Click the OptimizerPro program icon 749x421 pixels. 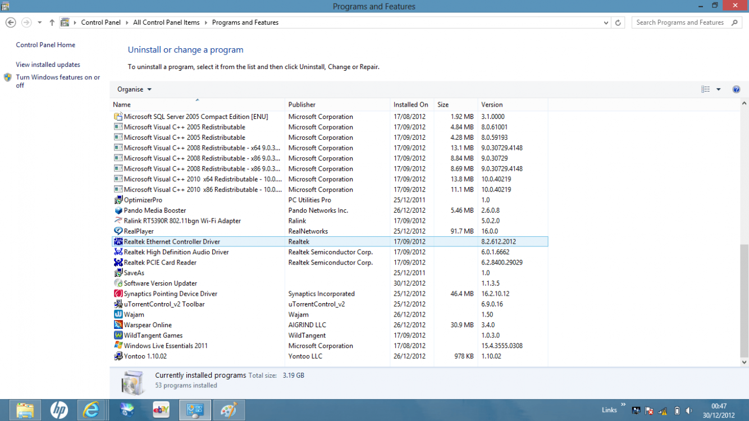tap(118, 200)
